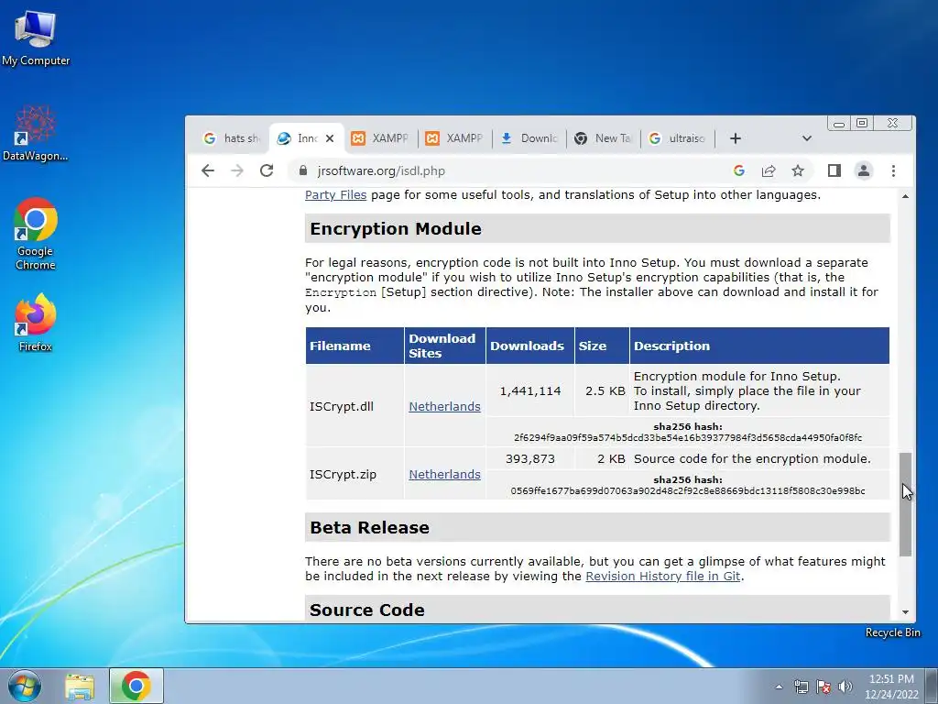938x704 pixels.
Task: Switch to the second XAMPP tab
Action: (454, 138)
